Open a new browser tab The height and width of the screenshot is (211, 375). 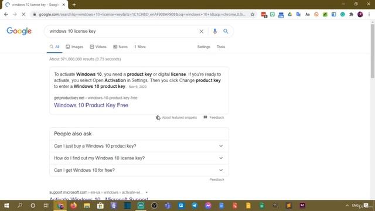coord(74,5)
